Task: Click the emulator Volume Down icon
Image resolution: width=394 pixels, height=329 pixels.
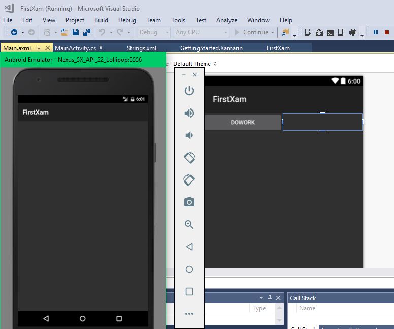Action: tap(189, 135)
